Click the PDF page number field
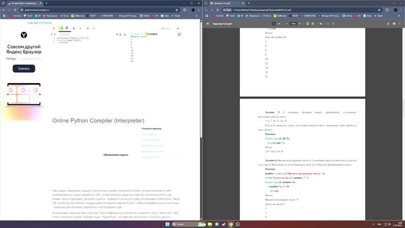Viewport: 405px width, 228px height. (274, 23)
